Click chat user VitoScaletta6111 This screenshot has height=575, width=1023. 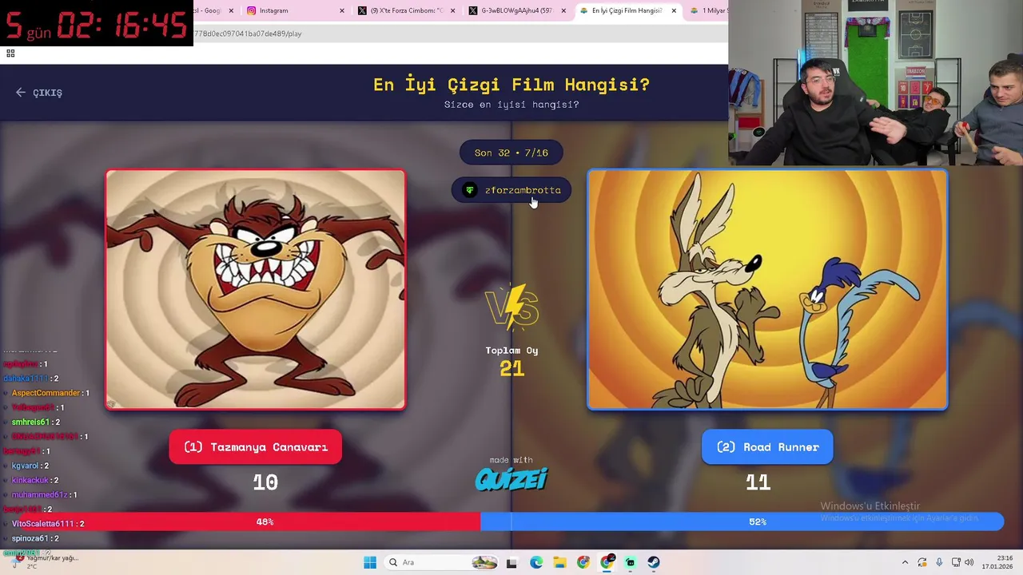(42, 523)
